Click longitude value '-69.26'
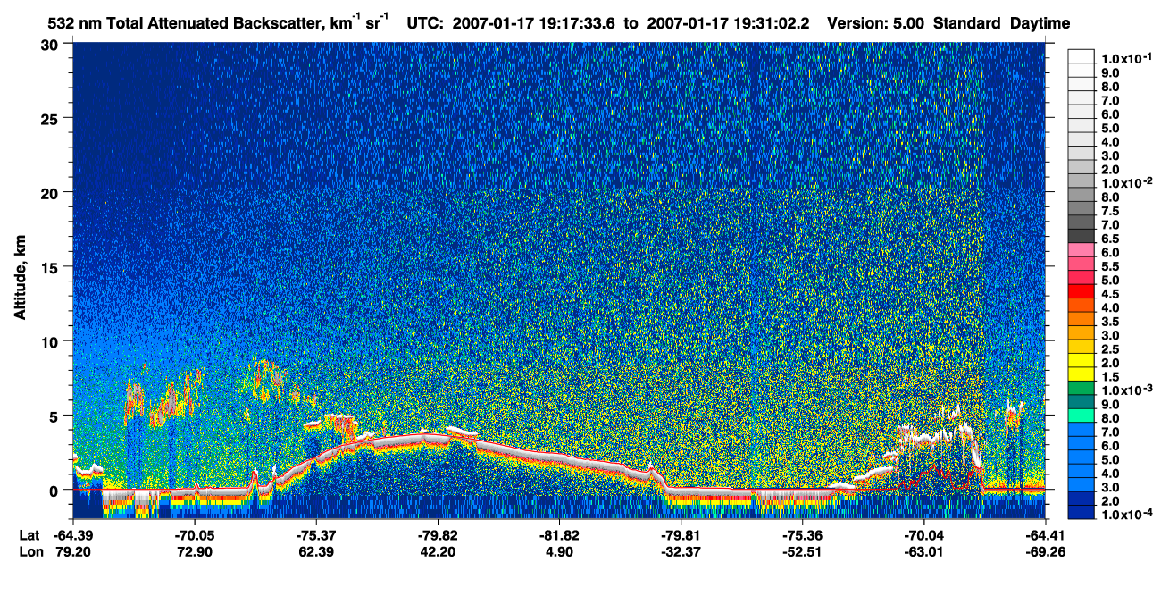 1045,551
